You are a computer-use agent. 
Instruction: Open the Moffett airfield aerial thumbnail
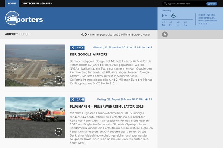35,65
